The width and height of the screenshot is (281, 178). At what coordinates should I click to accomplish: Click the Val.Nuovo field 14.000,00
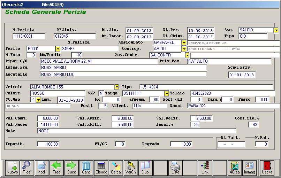click(48, 125)
